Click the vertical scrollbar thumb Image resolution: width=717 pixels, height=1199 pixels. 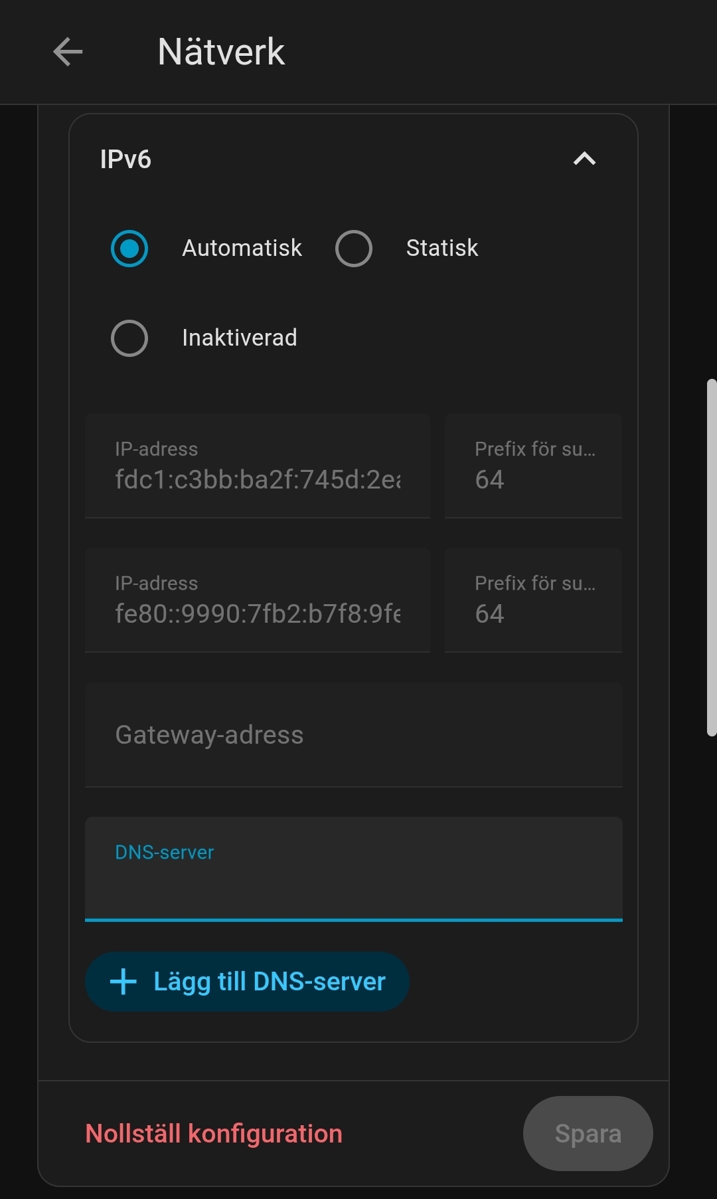[x=712, y=557]
